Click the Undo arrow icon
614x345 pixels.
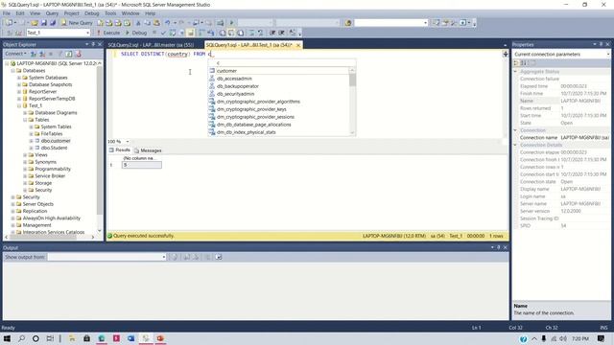click(x=168, y=23)
